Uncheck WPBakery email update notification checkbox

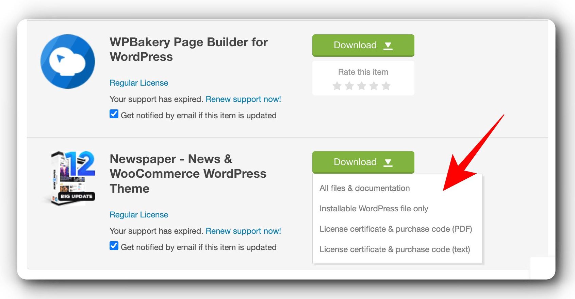tap(114, 114)
